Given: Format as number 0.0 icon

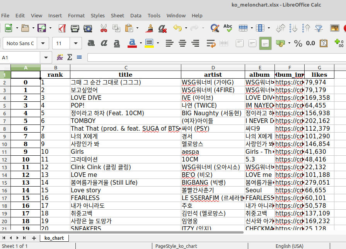Looking at the screenshot, I should [x=310, y=43].
